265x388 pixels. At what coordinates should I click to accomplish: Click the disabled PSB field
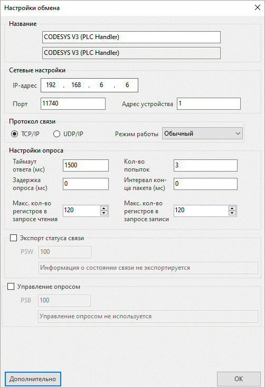(64, 301)
